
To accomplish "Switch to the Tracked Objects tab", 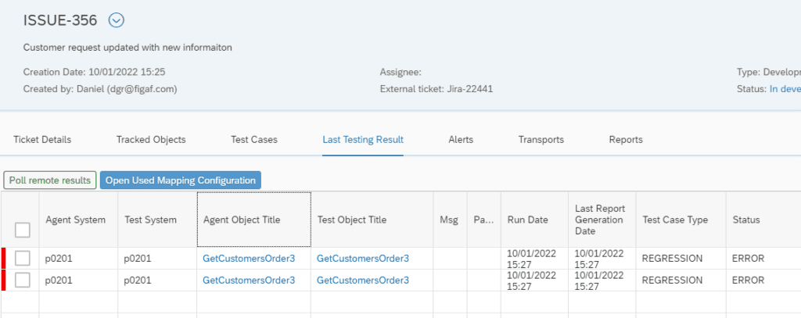I will point(151,139).
